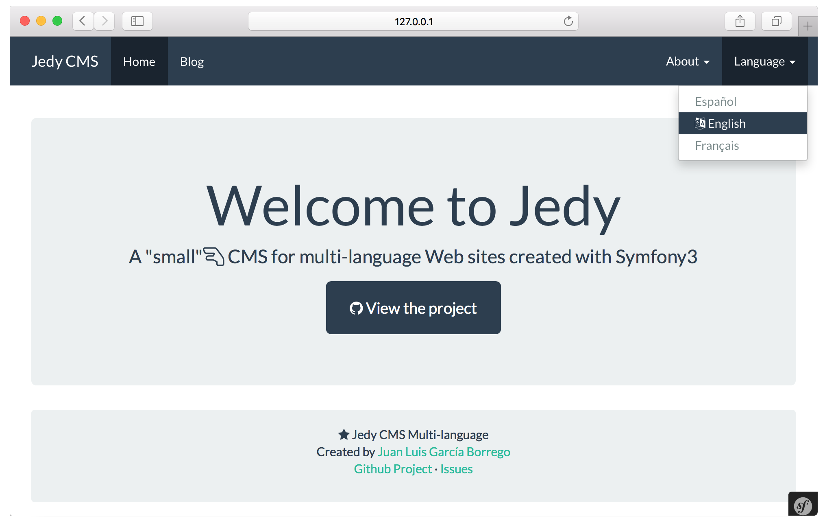The height and width of the screenshot is (525, 825).
Task: Click the browser forward arrow
Action: pyautogui.click(x=104, y=21)
